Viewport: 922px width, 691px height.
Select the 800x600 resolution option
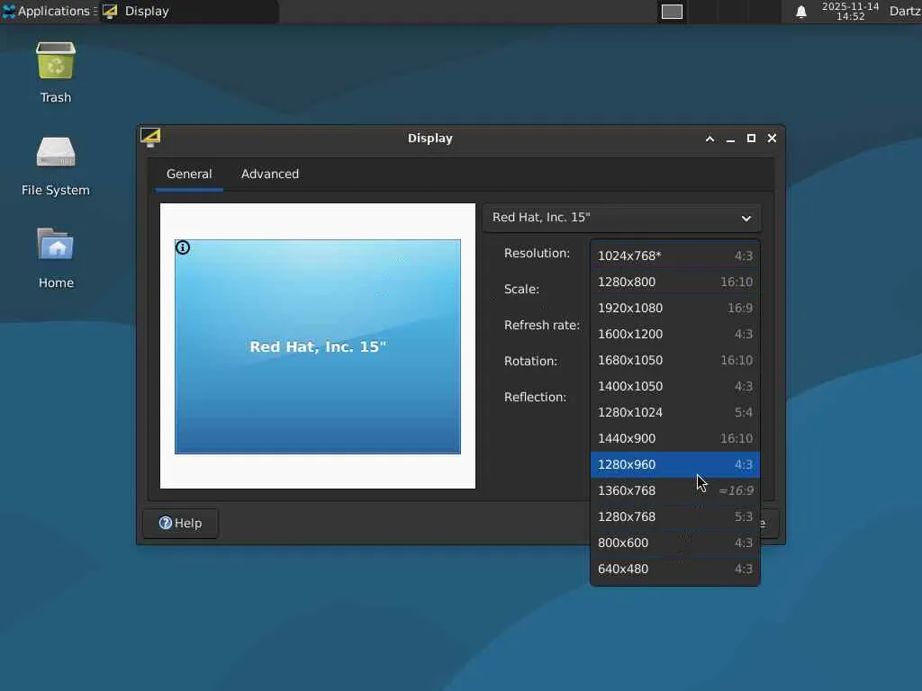tap(675, 543)
